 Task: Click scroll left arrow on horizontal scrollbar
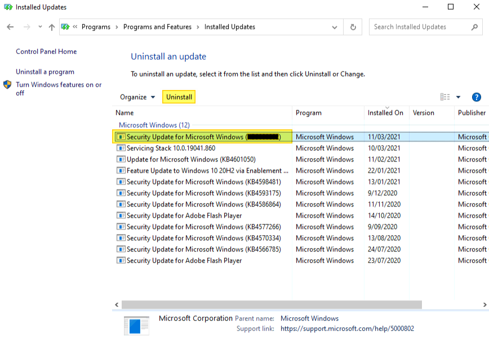(117, 305)
